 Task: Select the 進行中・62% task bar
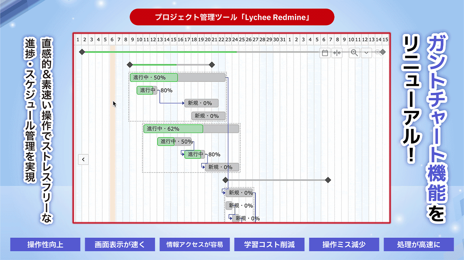191,129
